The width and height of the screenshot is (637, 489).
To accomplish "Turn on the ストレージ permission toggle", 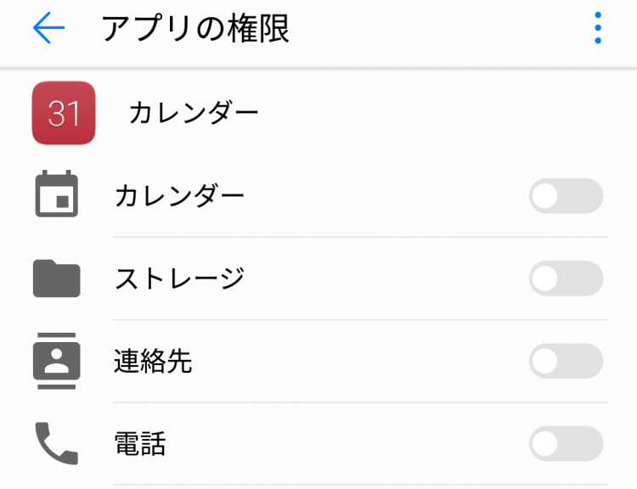I will [566, 278].
